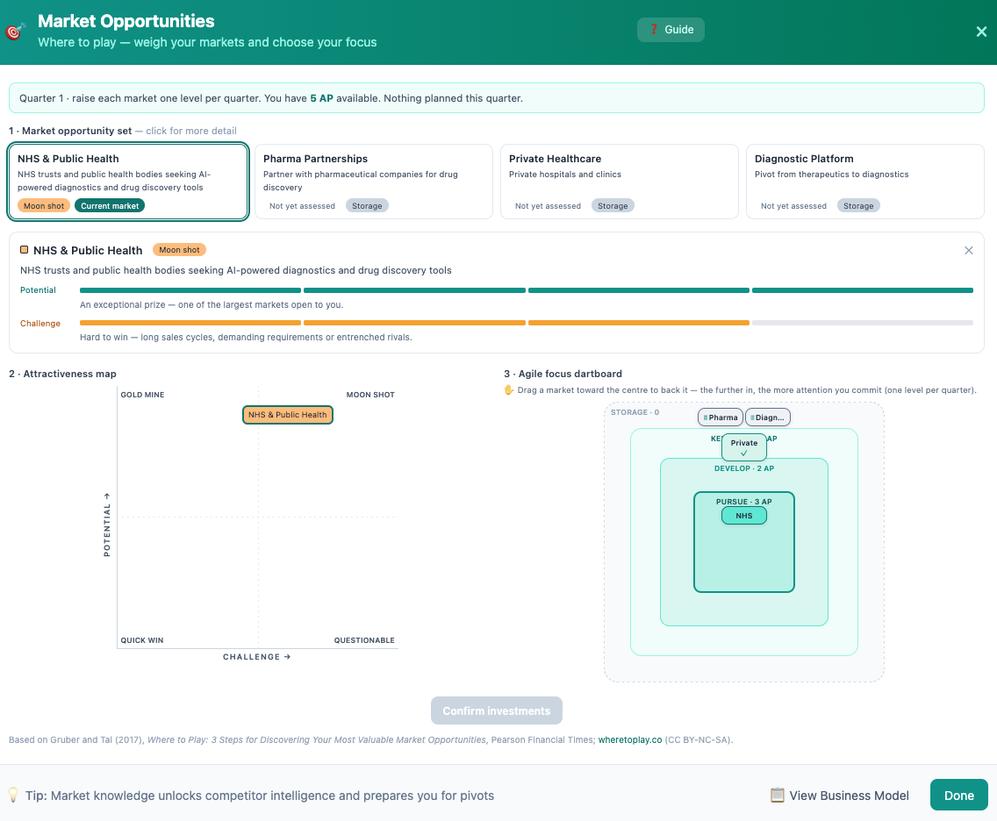Select the NHS & Public Health market card
Screen dimensions: 997x821
128,182
